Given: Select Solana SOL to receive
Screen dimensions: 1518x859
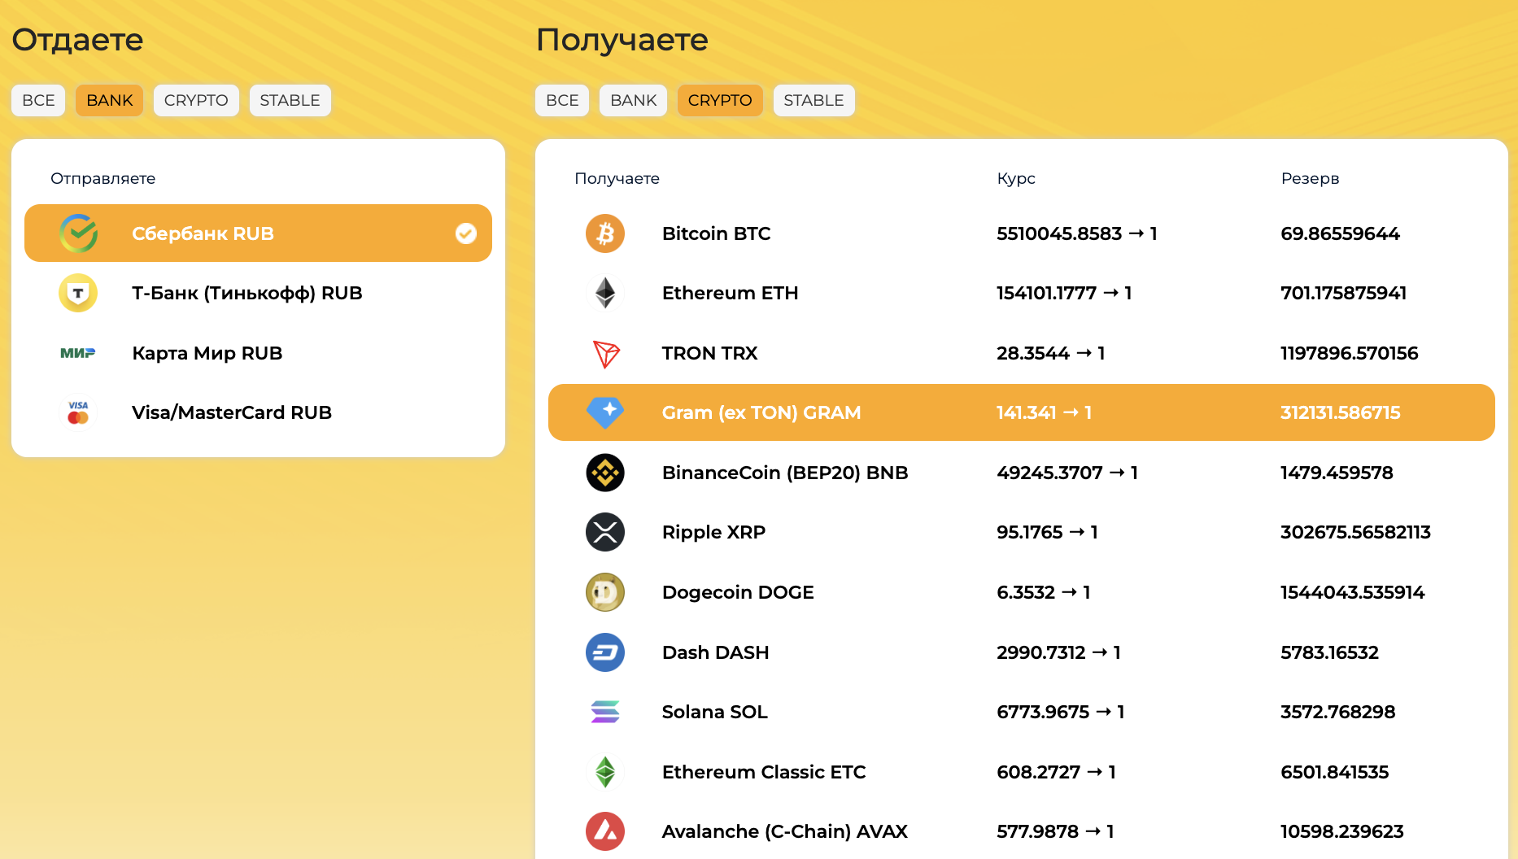Looking at the screenshot, I should pyautogui.click(x=1022, y=712).
